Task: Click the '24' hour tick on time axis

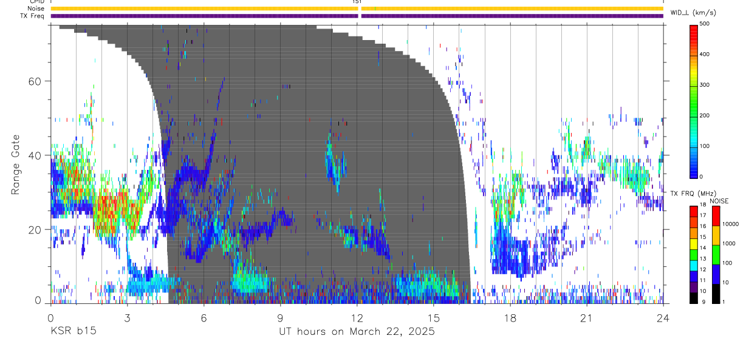Action: pyautogui.click(x=663, y=317)
